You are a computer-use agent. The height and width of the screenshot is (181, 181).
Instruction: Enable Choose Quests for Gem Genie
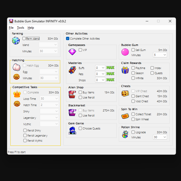[80, 128]
